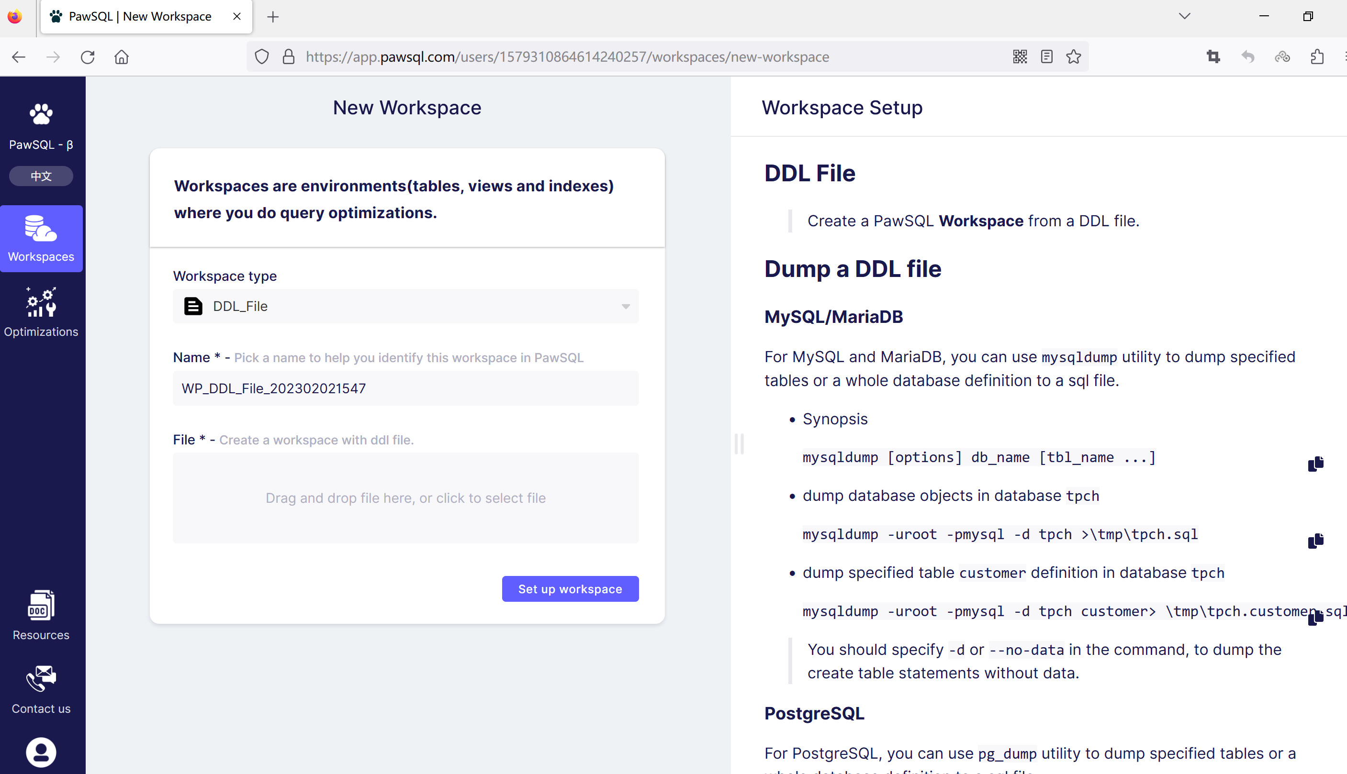Open a new browser tab

pos(273,16)
